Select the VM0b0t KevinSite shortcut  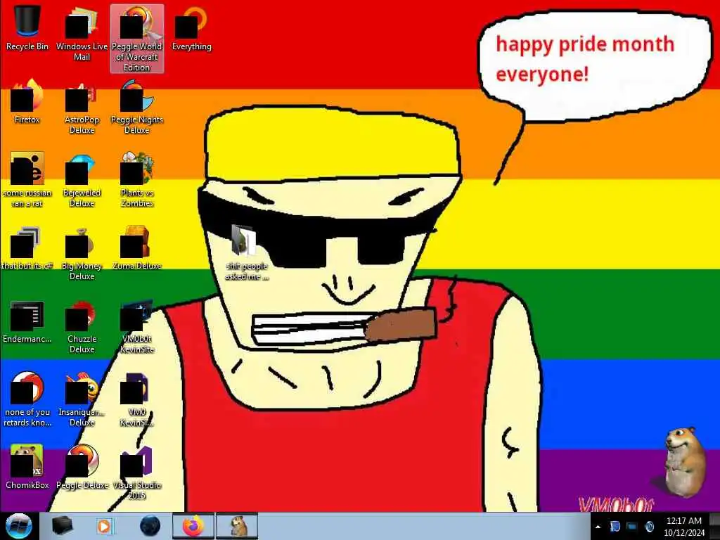(x=137, y=326)
